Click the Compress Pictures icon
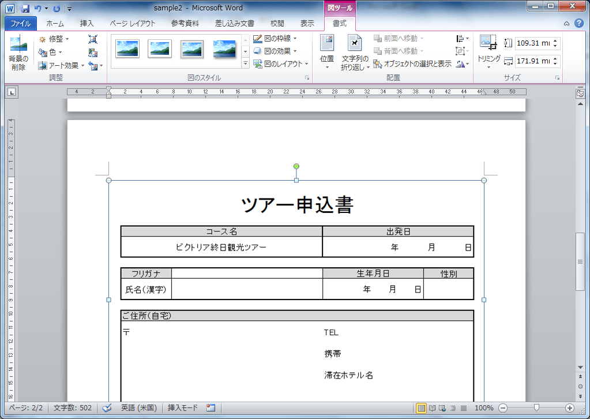This screenshot has width=590, height=419. [93, 39]
